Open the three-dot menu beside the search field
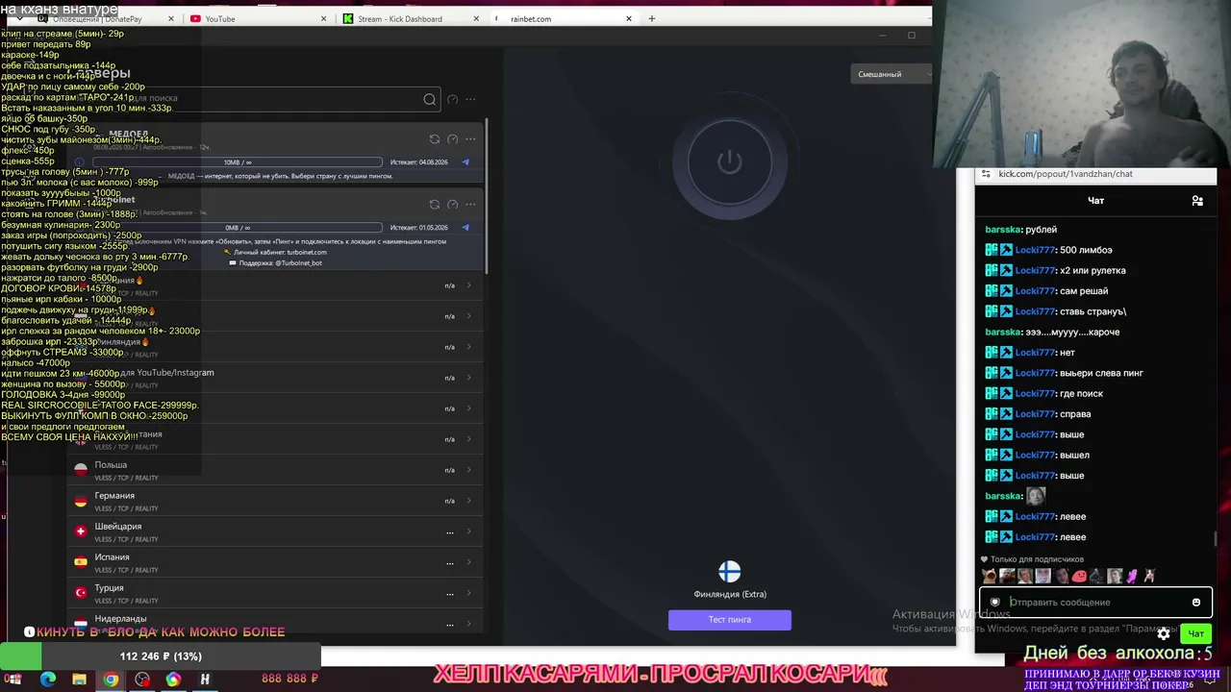The height and width of the screenshot is (692, 1231). [x=470, y=99]
